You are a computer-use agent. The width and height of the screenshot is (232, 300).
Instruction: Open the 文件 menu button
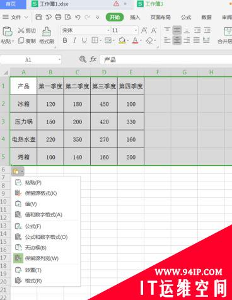15,17
